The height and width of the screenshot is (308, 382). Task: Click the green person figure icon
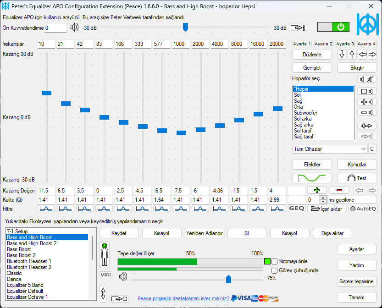tap(105, 255)
